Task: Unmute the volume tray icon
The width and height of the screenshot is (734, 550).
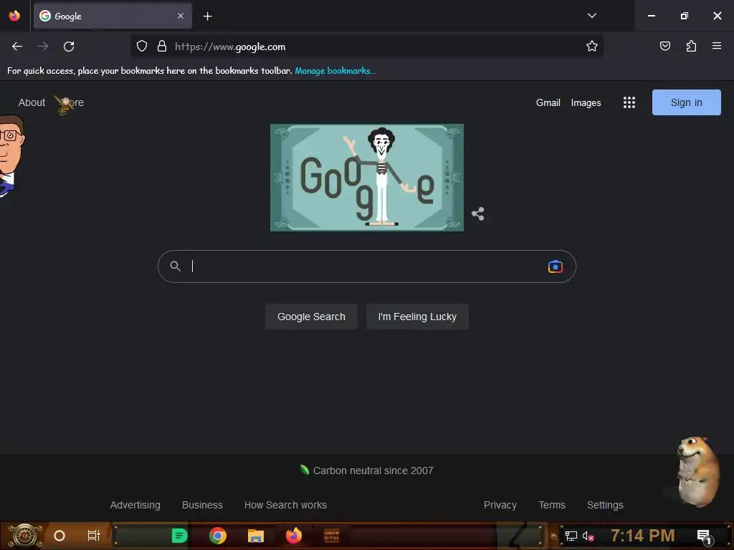Action: coord(588,536)
